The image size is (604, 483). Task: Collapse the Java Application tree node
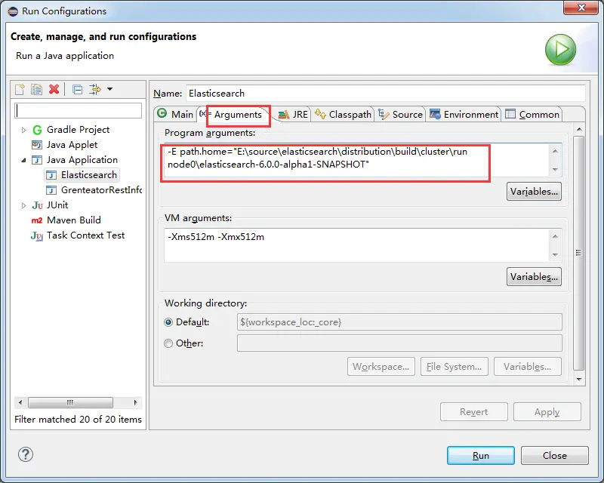(23, 160)
